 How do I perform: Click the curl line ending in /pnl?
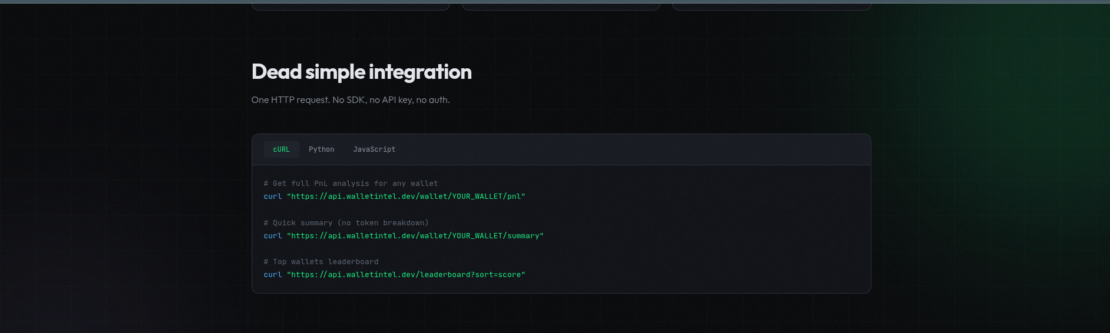point(394,197)
